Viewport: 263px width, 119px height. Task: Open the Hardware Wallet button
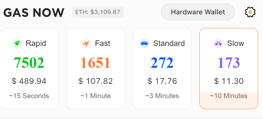tap(198, 12)
